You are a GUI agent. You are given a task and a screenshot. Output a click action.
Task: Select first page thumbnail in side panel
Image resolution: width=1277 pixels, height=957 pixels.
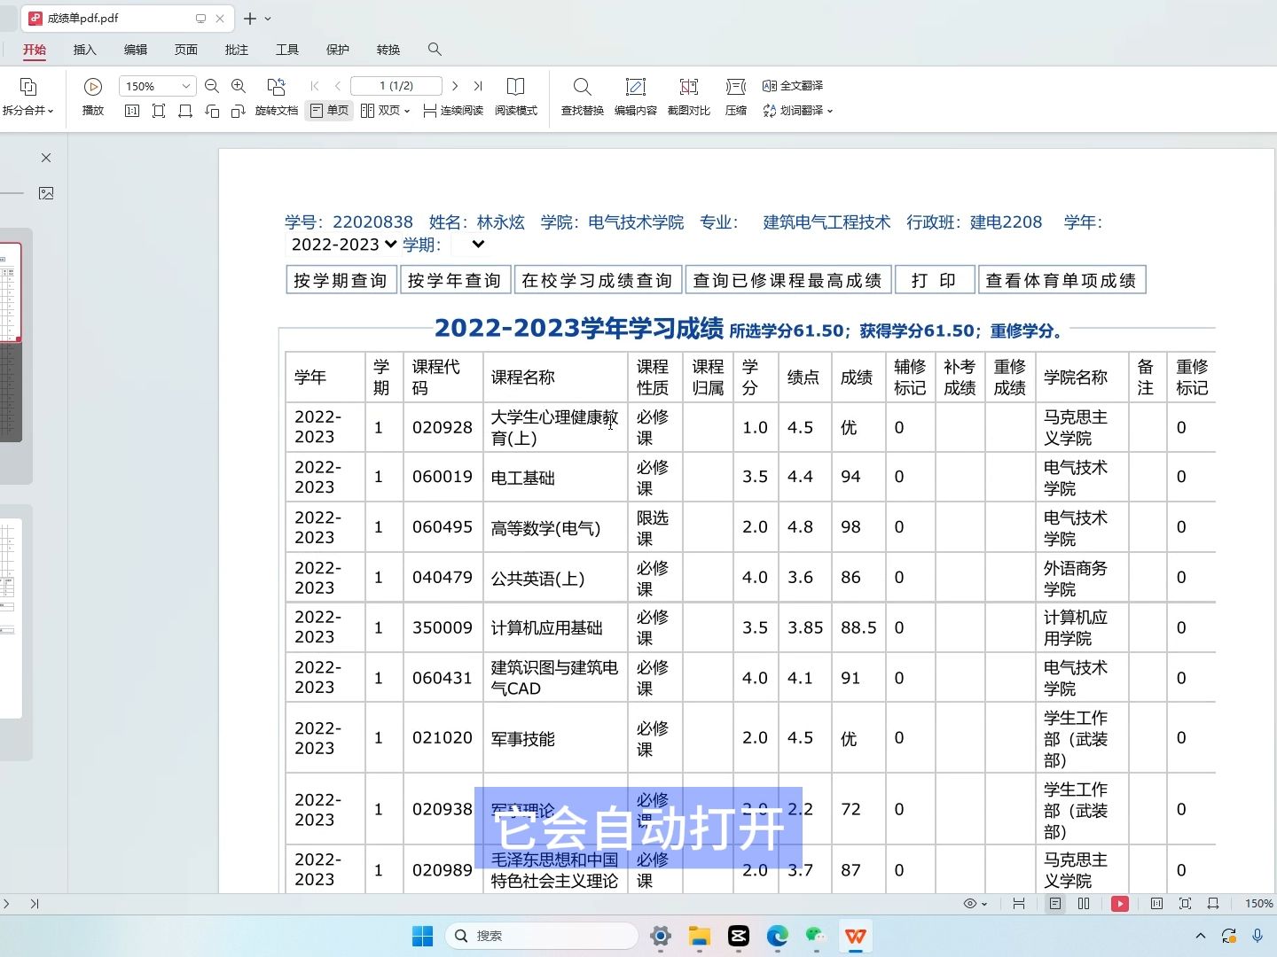(x=10, y=292)
